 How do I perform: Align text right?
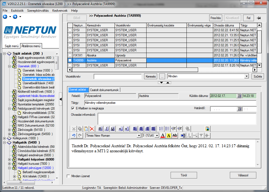147,129
